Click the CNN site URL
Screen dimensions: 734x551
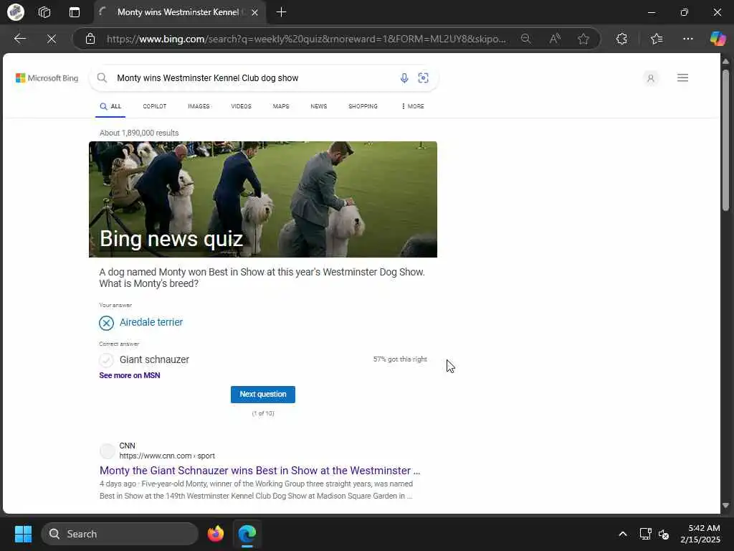167,456
